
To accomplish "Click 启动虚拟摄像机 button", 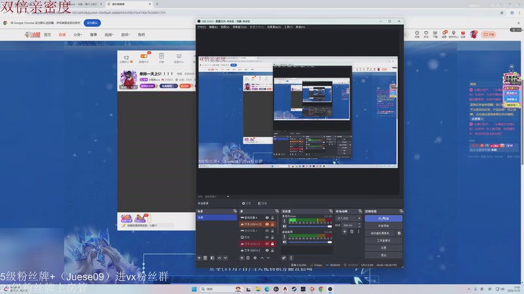I will (380, 233).
